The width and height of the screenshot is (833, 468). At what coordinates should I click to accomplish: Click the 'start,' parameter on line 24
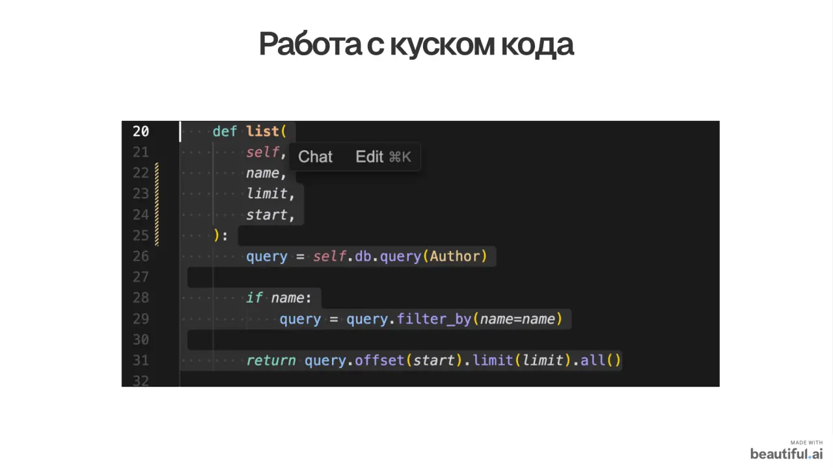[271, 214]
